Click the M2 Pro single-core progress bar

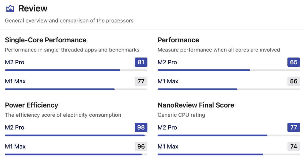pyautogui.click(x=76, y=70)
